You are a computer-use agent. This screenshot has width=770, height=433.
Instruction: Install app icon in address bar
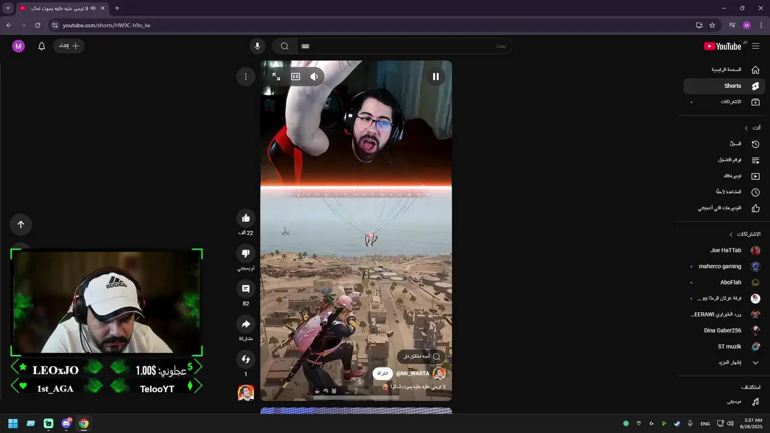tap(699, 25)
